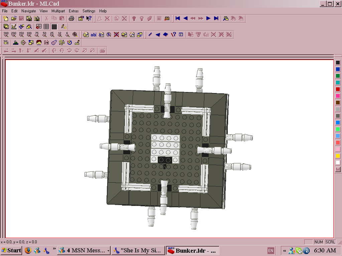Open the File menu
The width and height of the screenshot is (342, 256).
[5, 11]
